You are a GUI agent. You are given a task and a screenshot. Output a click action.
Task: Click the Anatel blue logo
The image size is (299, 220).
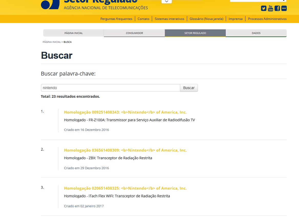tap(50, 4)
